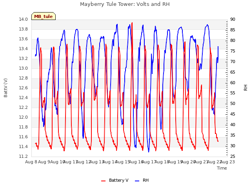Click the 50 right axis tick label
This screenshot has height=188, width=251.
233,104
